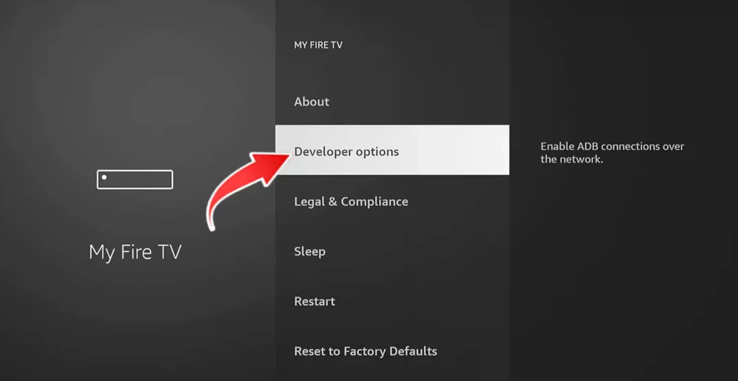This screenshot has height=381, width=738.
Task: Open Legal & Compliance settings
Action: [351, 202]
